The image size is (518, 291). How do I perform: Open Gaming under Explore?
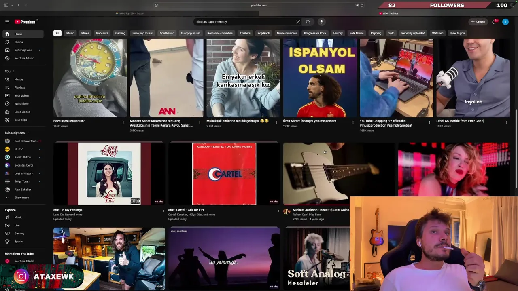pos(22,233)
